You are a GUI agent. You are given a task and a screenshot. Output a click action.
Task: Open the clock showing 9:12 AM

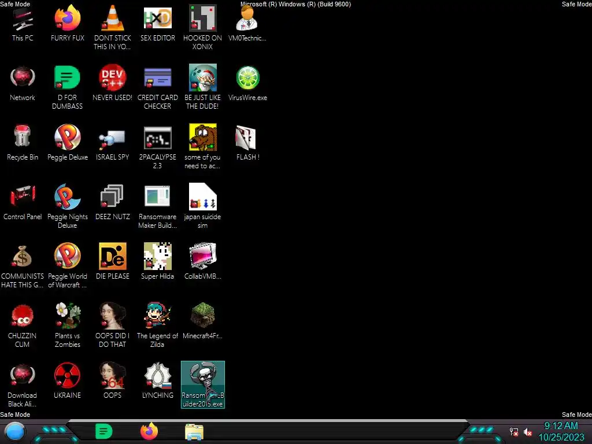[x=561, y=426]
